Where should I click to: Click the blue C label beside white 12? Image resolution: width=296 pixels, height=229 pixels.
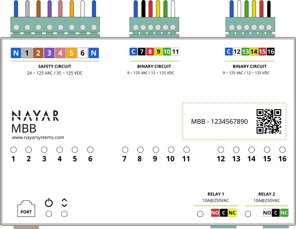229,52
